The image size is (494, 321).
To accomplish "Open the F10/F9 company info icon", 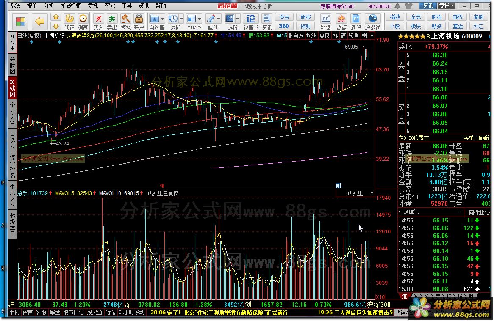I will pos(191,19).
